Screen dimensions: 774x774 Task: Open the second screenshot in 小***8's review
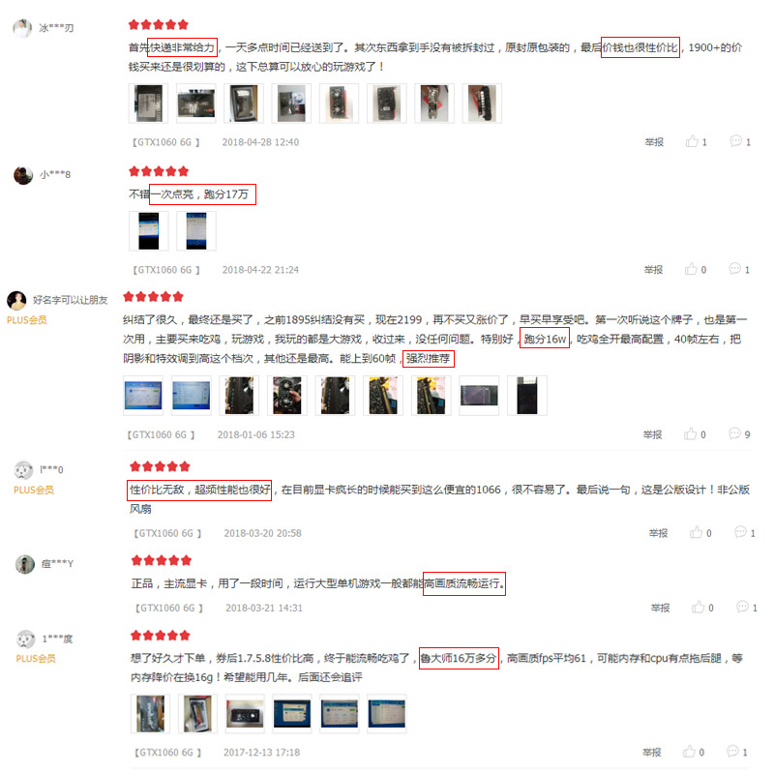pyautogui.click(x=196, y=231)
